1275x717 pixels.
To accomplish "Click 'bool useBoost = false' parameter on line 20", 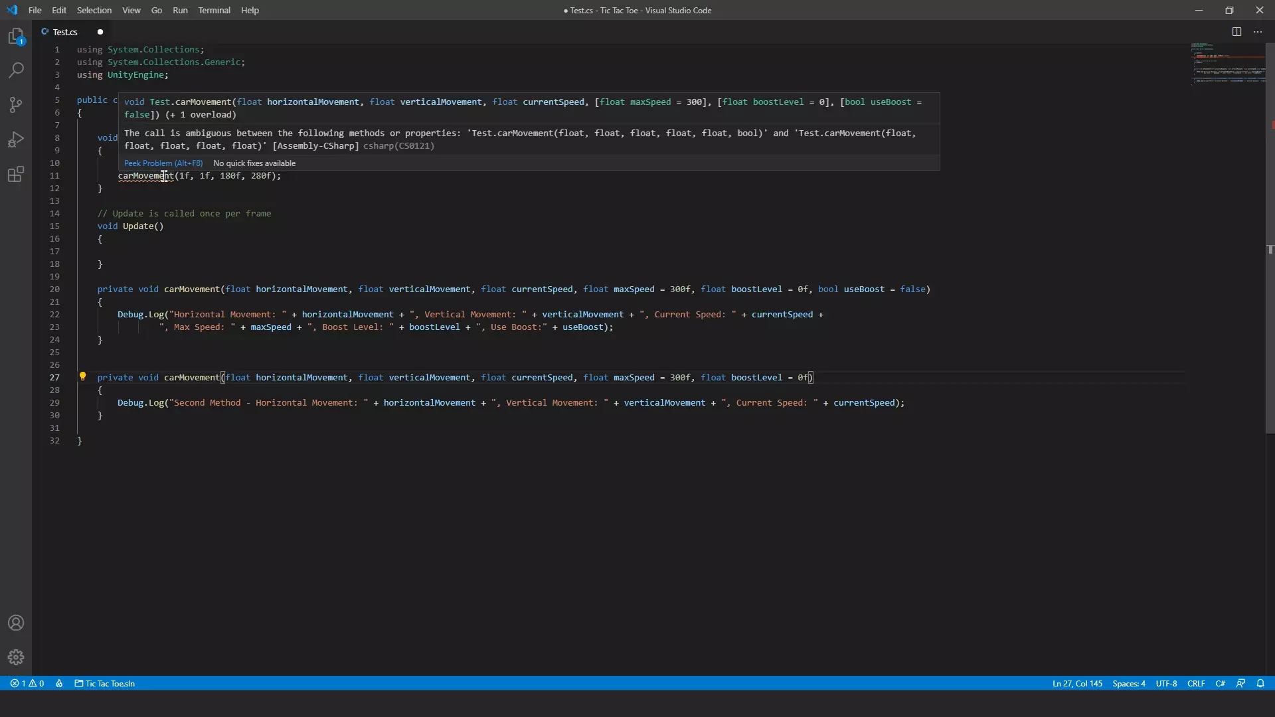I will [x=871, y=289].
